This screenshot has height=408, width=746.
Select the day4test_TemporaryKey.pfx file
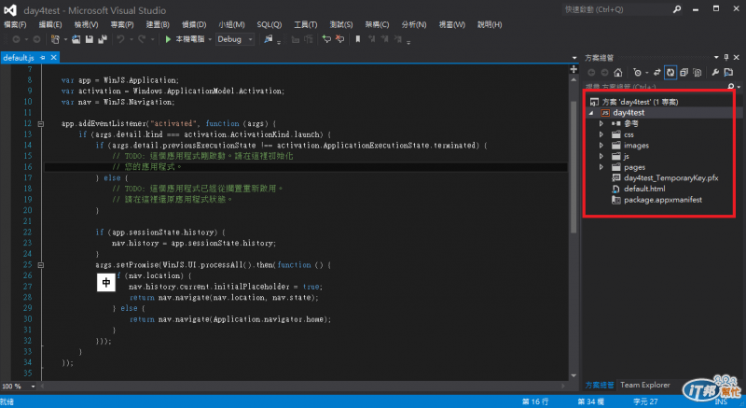coord(670,178)
